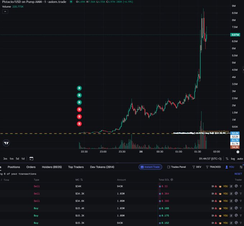The image size is (244, 226).
Task: Click the blue 52.2K price label
Action: pos(235,133)
